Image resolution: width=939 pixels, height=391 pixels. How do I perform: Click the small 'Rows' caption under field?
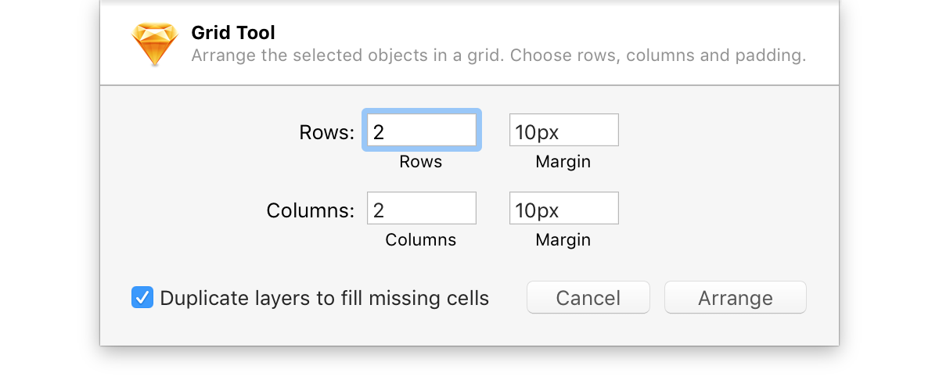click(421, 162)
